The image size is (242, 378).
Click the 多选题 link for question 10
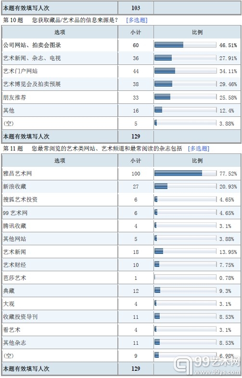[x=137, y=20]
